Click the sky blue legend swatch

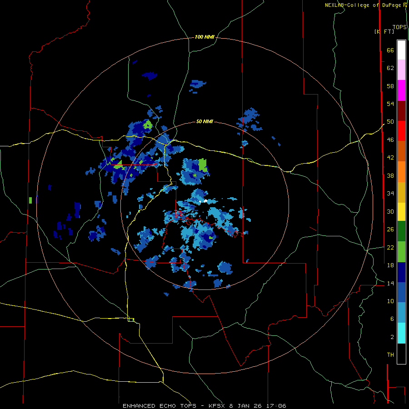(x=401, y=313)
